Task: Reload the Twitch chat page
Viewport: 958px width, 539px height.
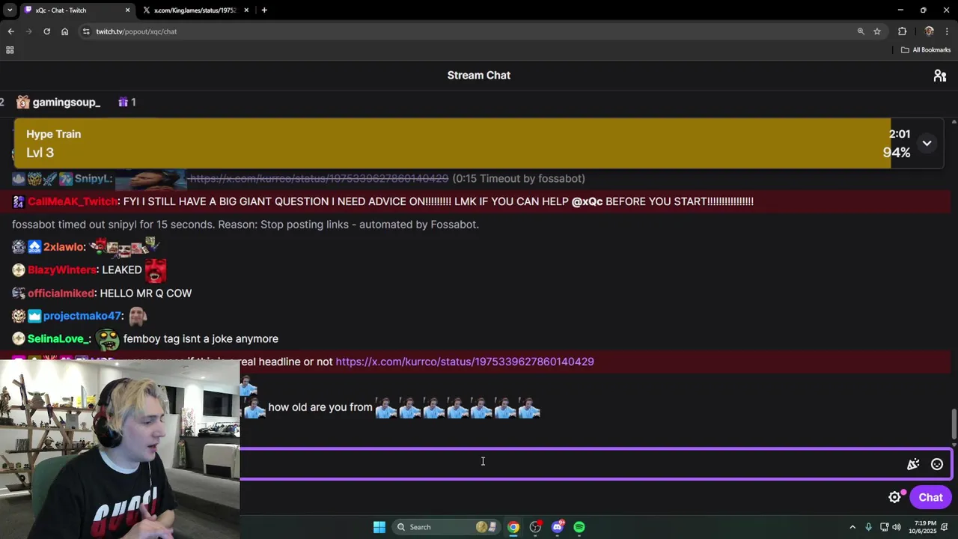Action: pos(46,31)
